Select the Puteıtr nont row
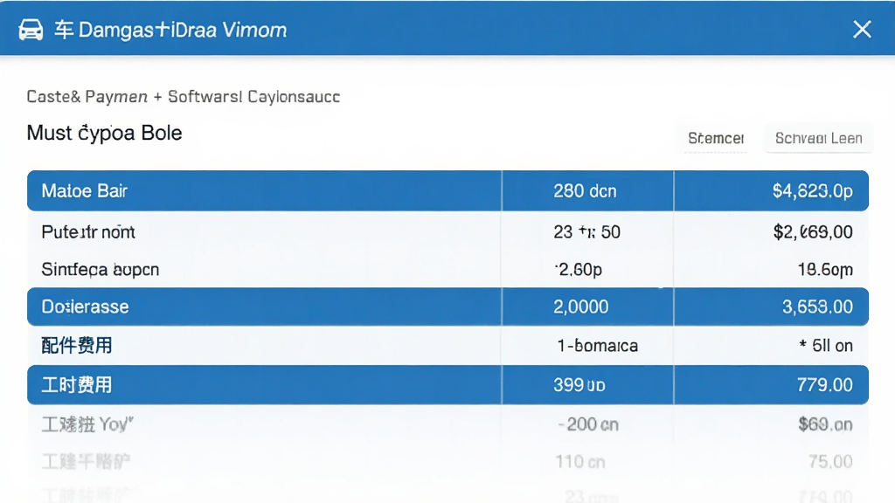Image resolution: width=895 pixels, height=503 pixels. [x=447, y=231]
